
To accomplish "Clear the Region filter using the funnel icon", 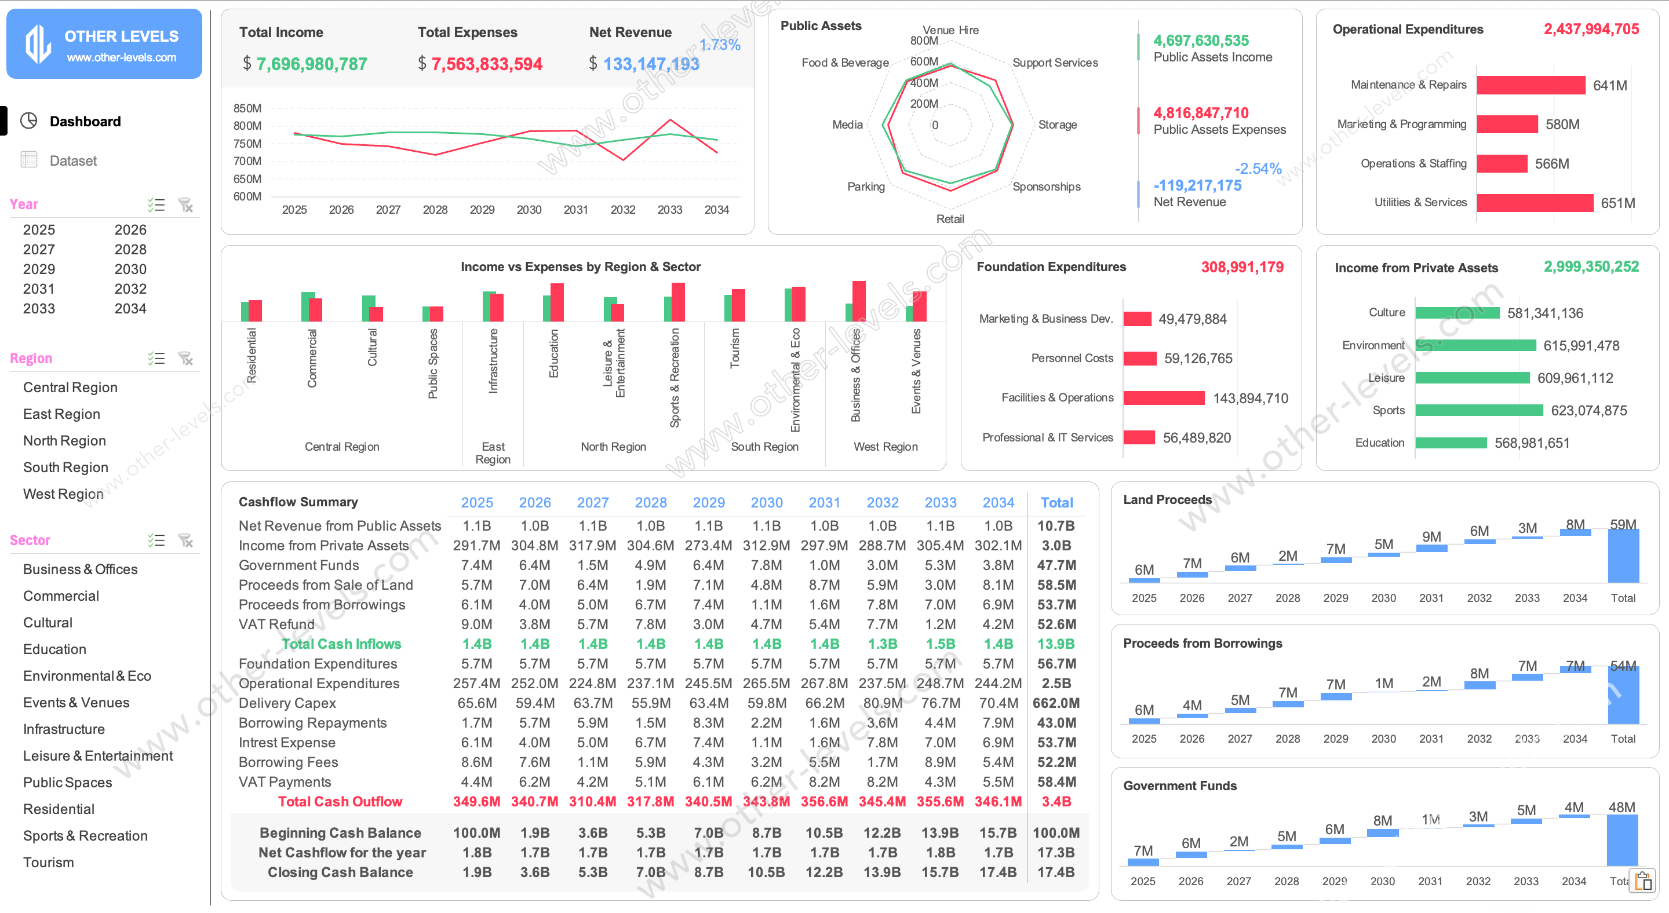I will click(x=186, y=358).
